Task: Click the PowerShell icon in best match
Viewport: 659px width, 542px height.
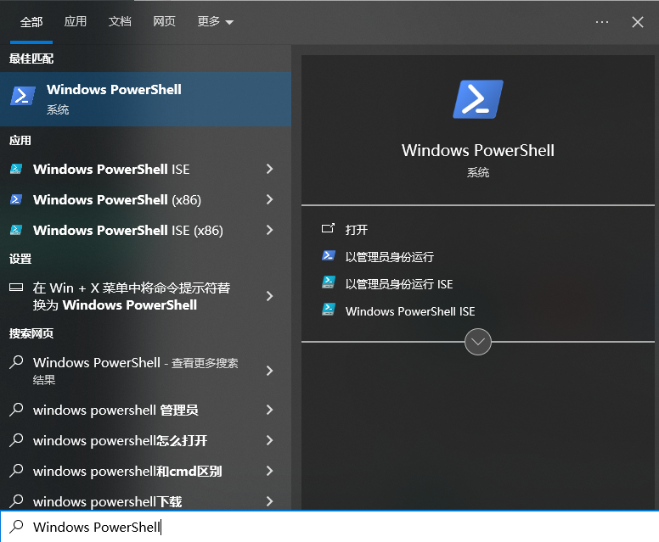Action: coord(23,96)
